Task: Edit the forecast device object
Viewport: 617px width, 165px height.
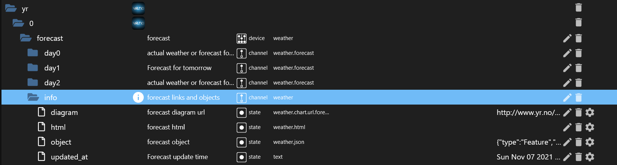Action: [x=567, y=38]
